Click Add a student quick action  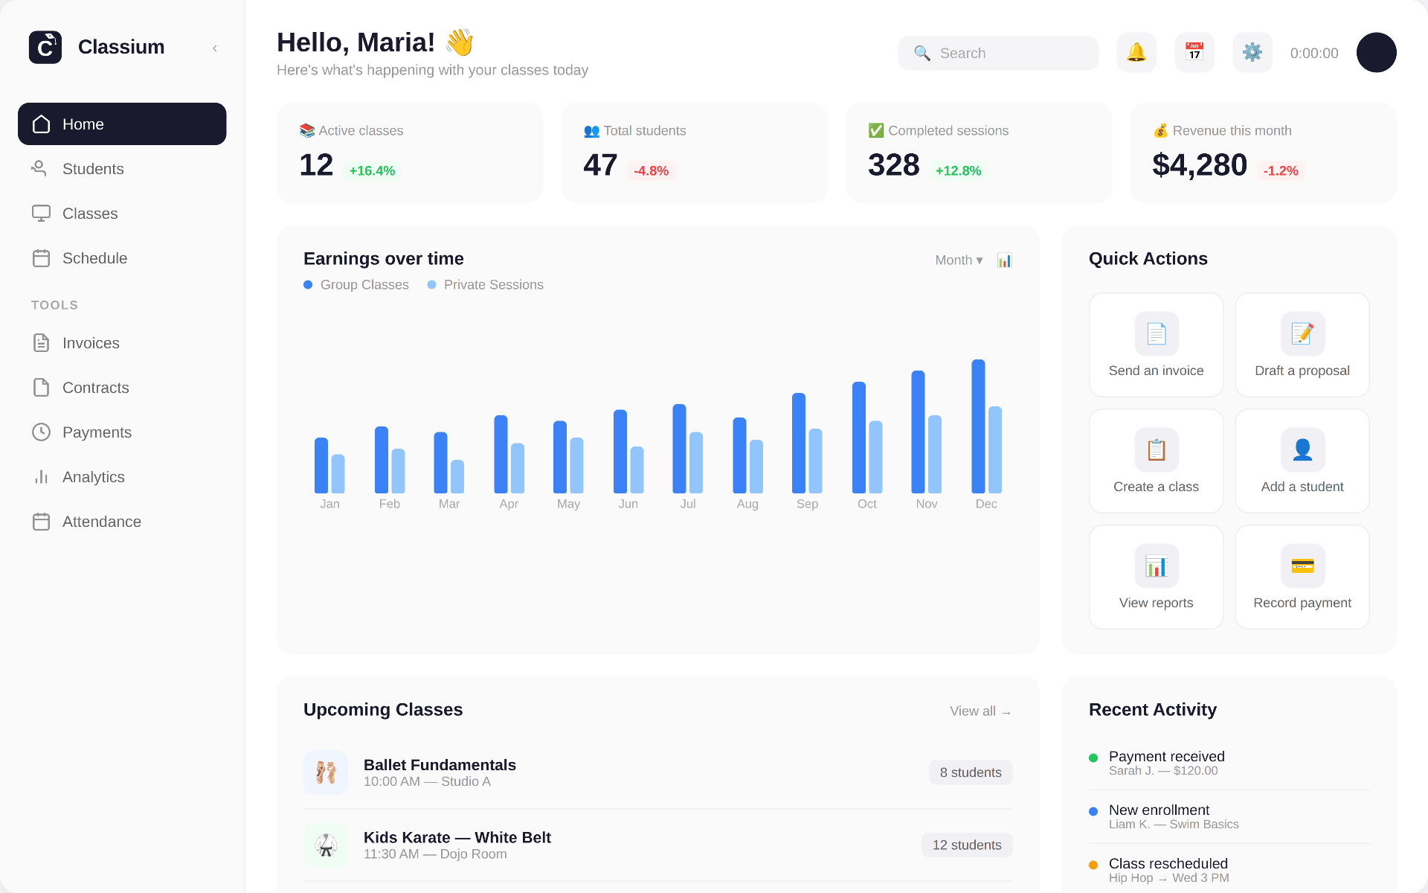[x=1302, y=461]
